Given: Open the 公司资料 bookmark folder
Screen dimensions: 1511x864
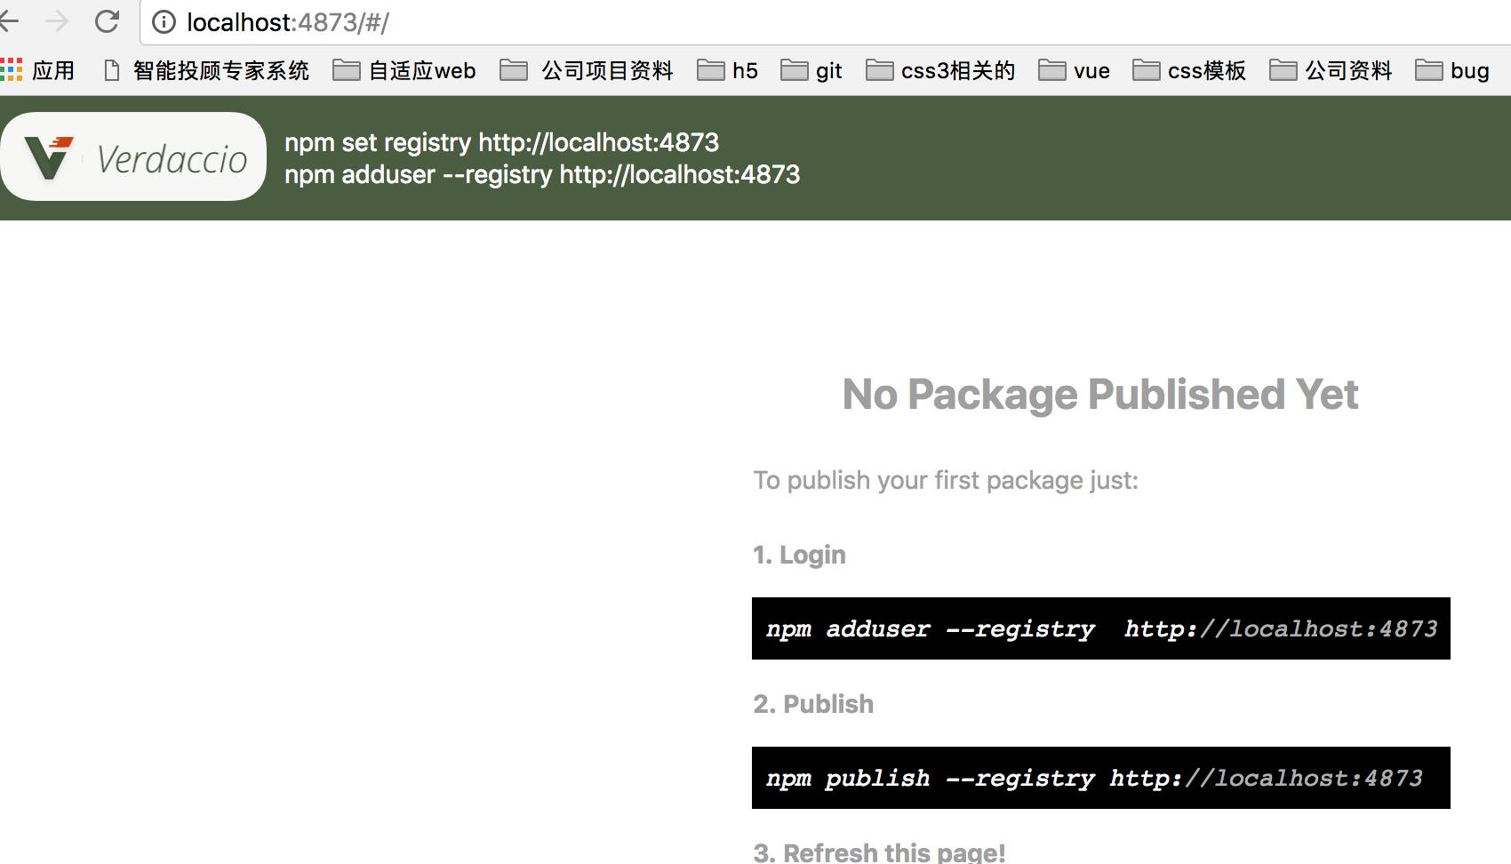Looking at the screenshot, I should click(x=1331, y=70).
